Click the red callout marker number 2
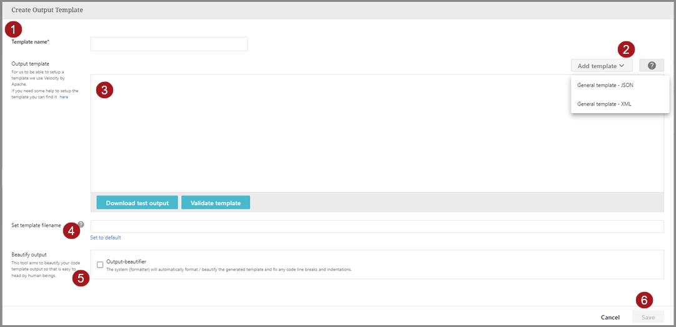This screenshot has height=327, width=676. [x=626, y=49]
